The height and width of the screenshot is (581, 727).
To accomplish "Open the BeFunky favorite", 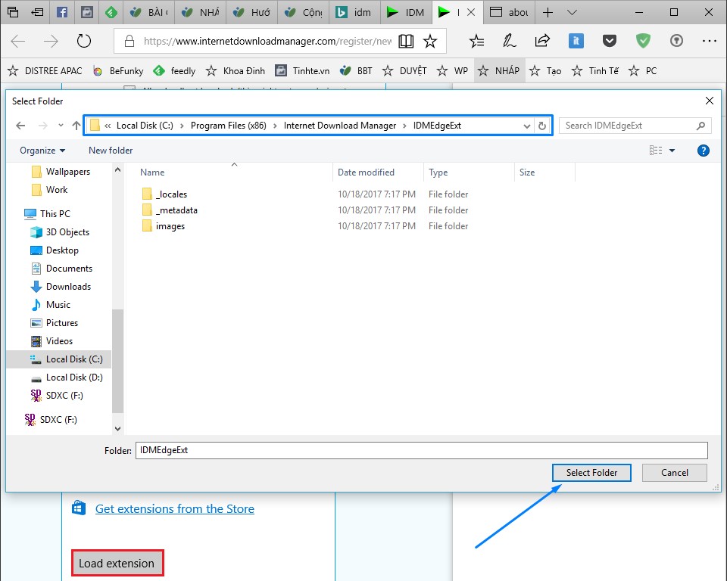I will 118,71.
